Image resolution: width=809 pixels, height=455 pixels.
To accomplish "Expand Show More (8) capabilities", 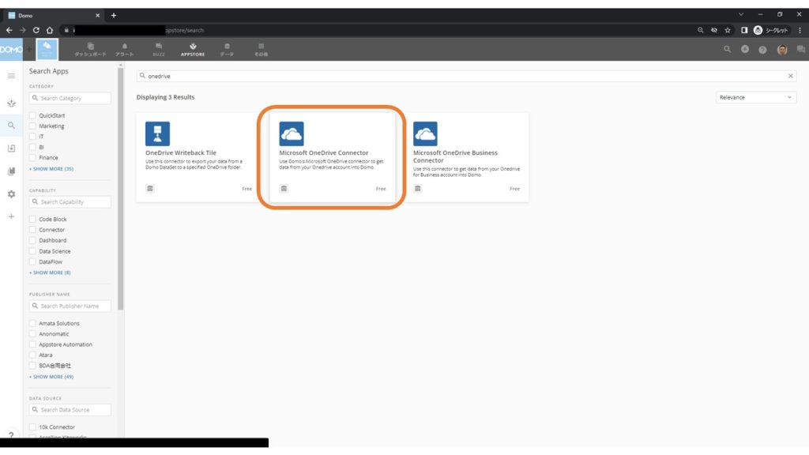I will [50, 273].
